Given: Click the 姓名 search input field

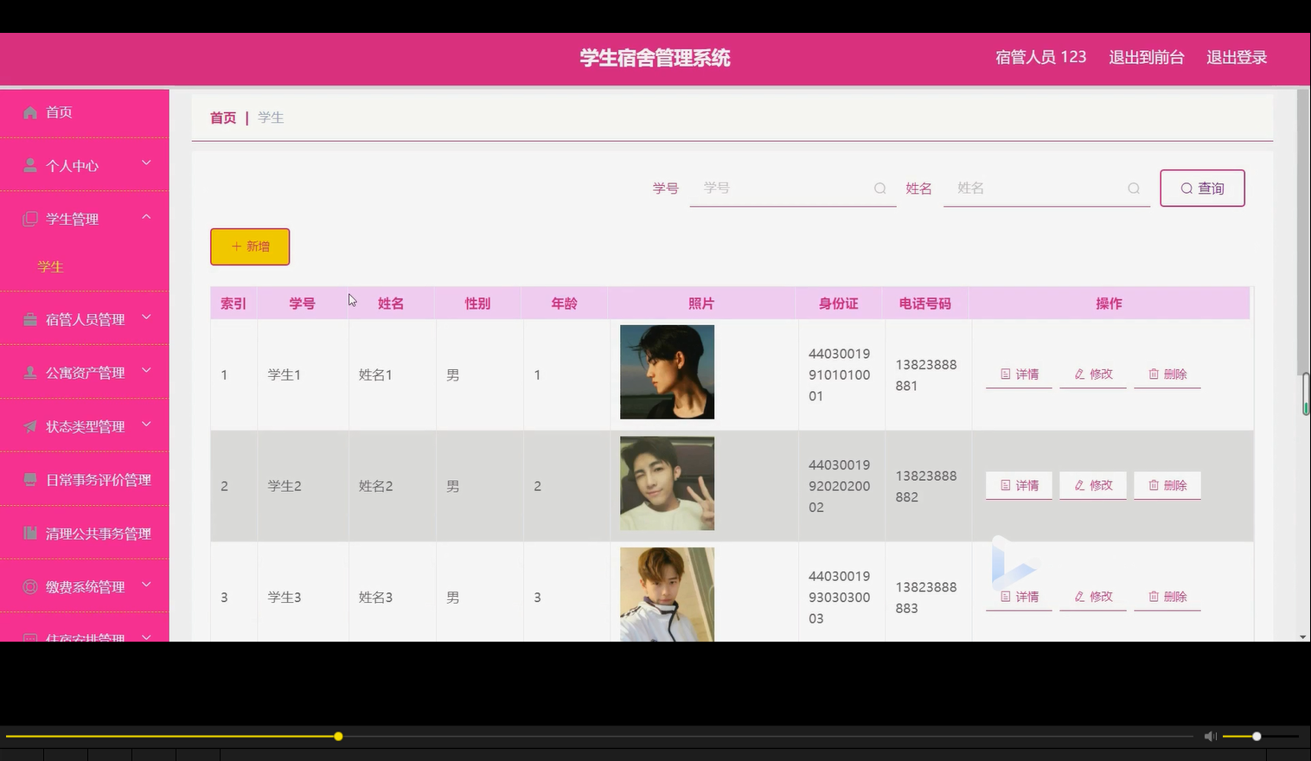Looking at the screenshot, I should coord(1046,189).
